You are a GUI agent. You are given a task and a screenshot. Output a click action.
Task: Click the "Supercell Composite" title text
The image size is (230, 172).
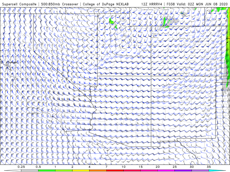19,4
